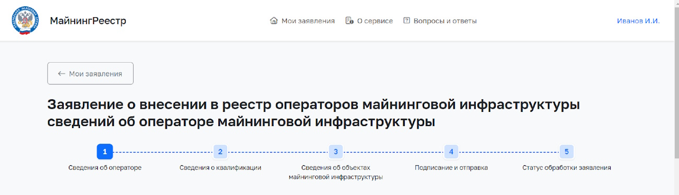This screenshot has width=679, height=195.
Task: Select step 3 circle in progress stepper
Action: [336, 152]
